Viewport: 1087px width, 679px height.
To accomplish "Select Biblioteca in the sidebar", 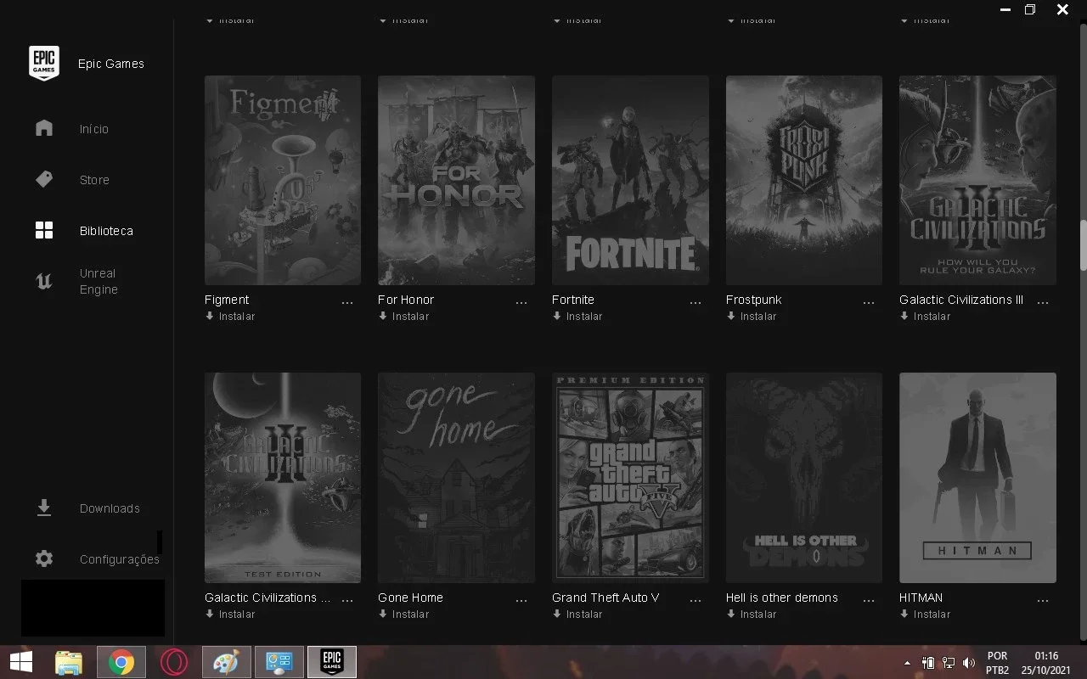I will click(106, 231).
